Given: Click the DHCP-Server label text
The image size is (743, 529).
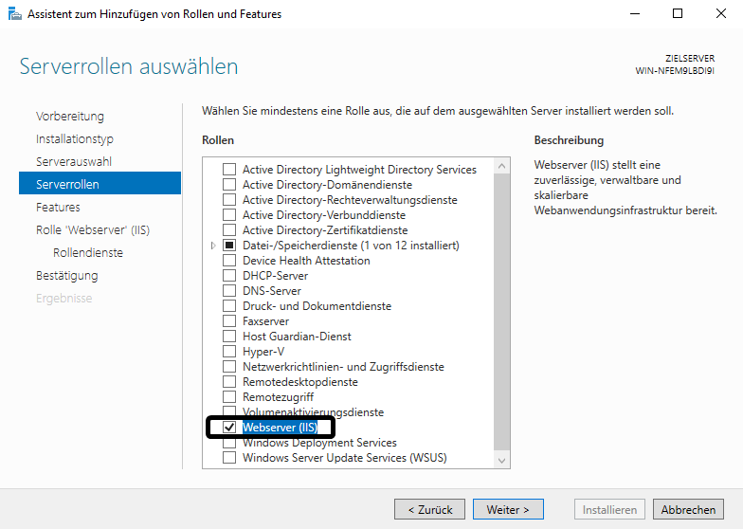Looking at the screenshot, I should click(275, 275).
